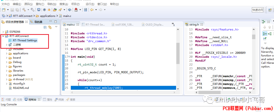
Task: Open the 导航(N) menu
Action: 52,4
